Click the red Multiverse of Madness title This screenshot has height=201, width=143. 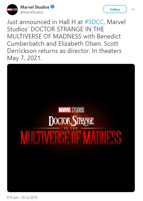[71, 138]
